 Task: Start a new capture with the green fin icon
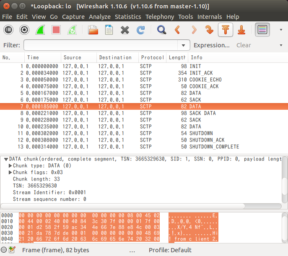click(x=40, y=30)
